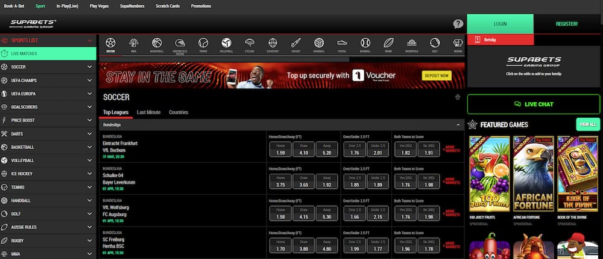Click the Supabets logo in header
The height and width of the screenshot is (259, 603).
(x=33, y=23)
